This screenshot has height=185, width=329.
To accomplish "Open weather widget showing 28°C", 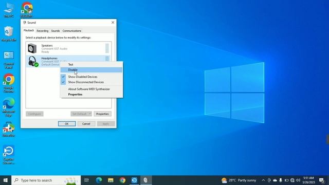I will pyautogui.click(x=239, y=180).
